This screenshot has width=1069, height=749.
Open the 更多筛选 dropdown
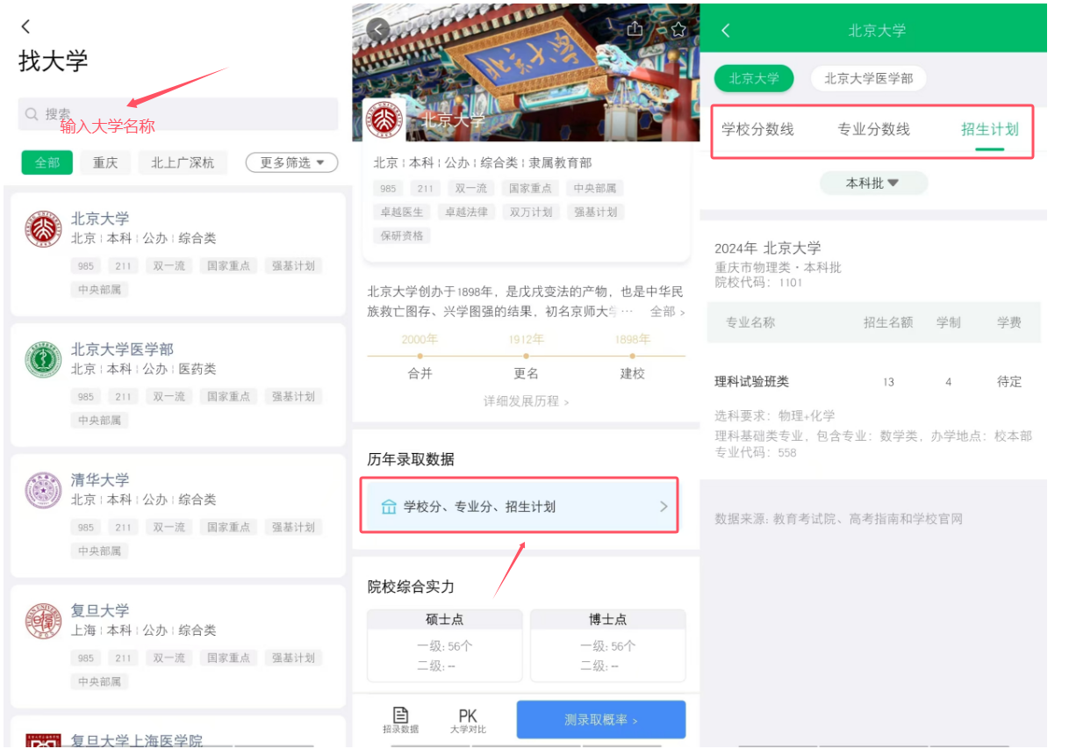291,162
